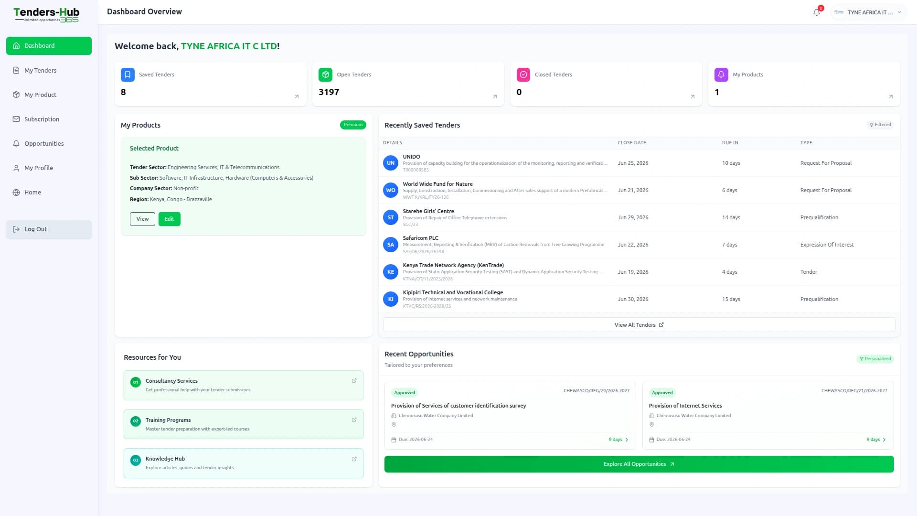917x516 pixels.
Task: Click the Filtered tag on saved tenders
Action: coord(880,125)
